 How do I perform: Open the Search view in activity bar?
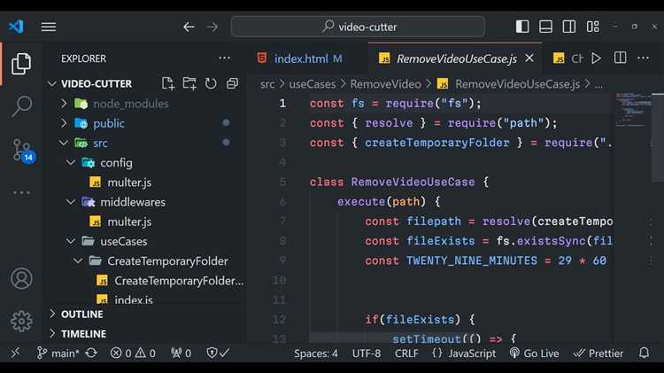pos(21,107)
